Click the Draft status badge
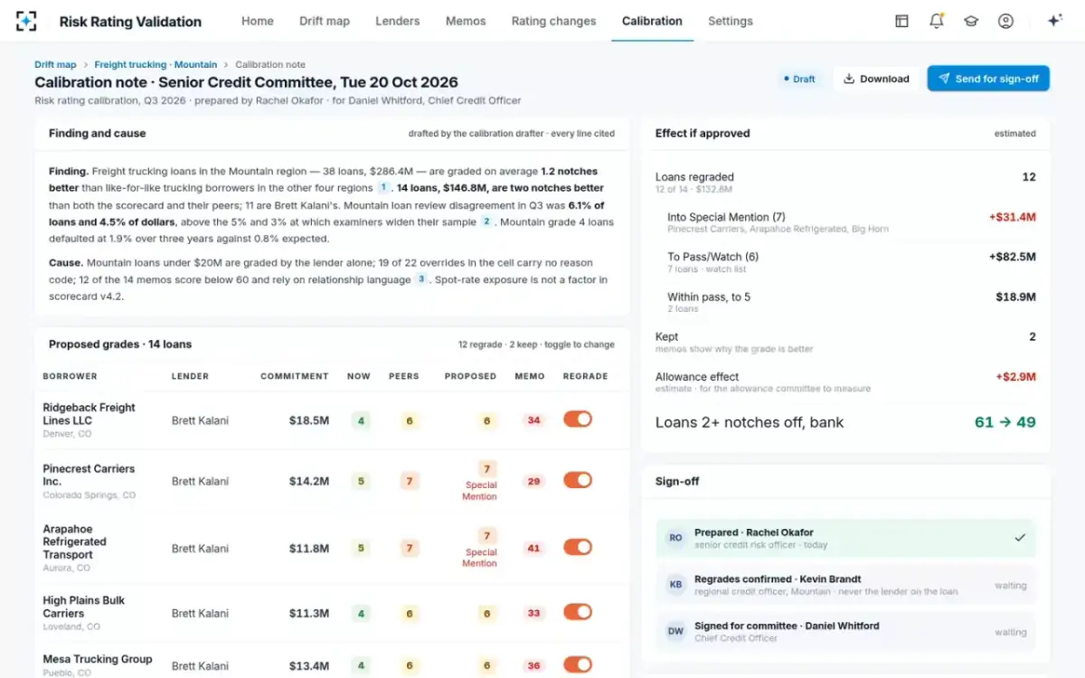This screenshot has width=1085, height=678. 799,79
